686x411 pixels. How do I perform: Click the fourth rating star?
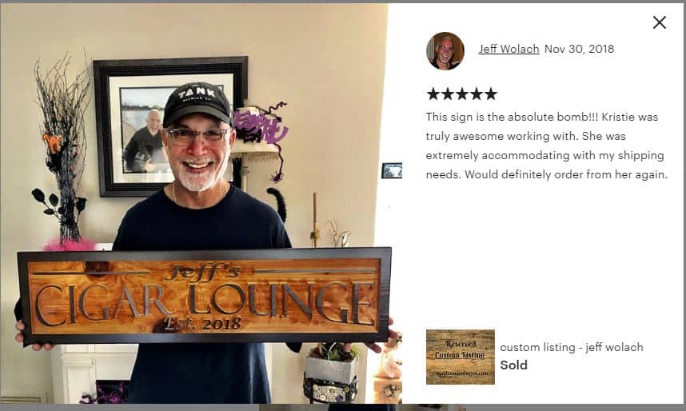pyautogui.click(x=476, y=94)
